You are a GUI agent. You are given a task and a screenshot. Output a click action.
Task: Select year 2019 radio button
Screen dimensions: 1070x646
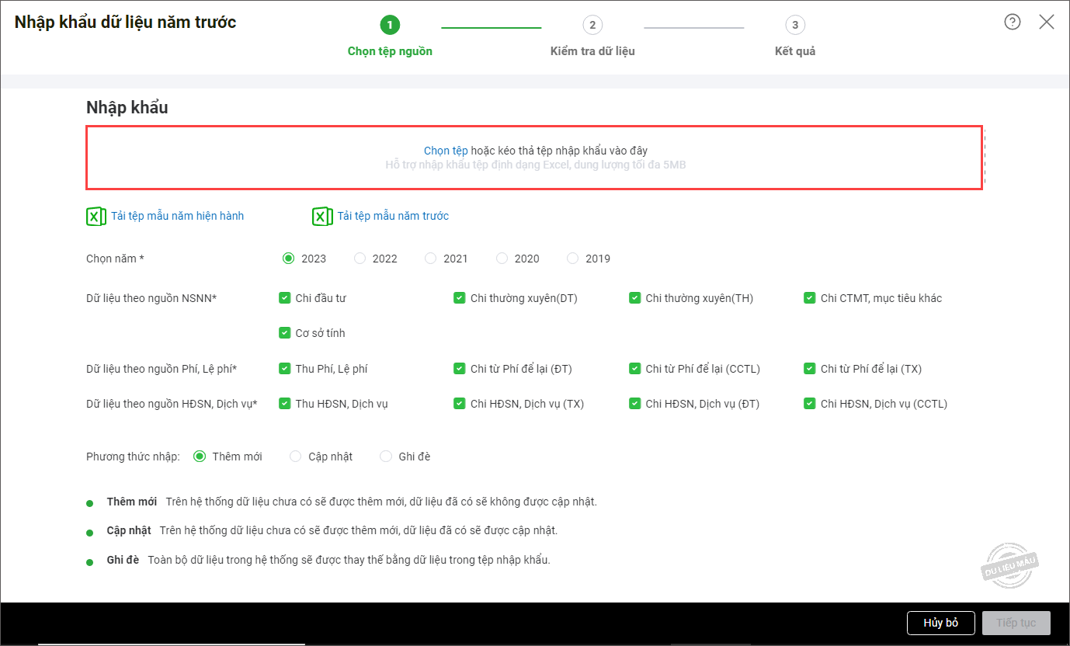573,259
